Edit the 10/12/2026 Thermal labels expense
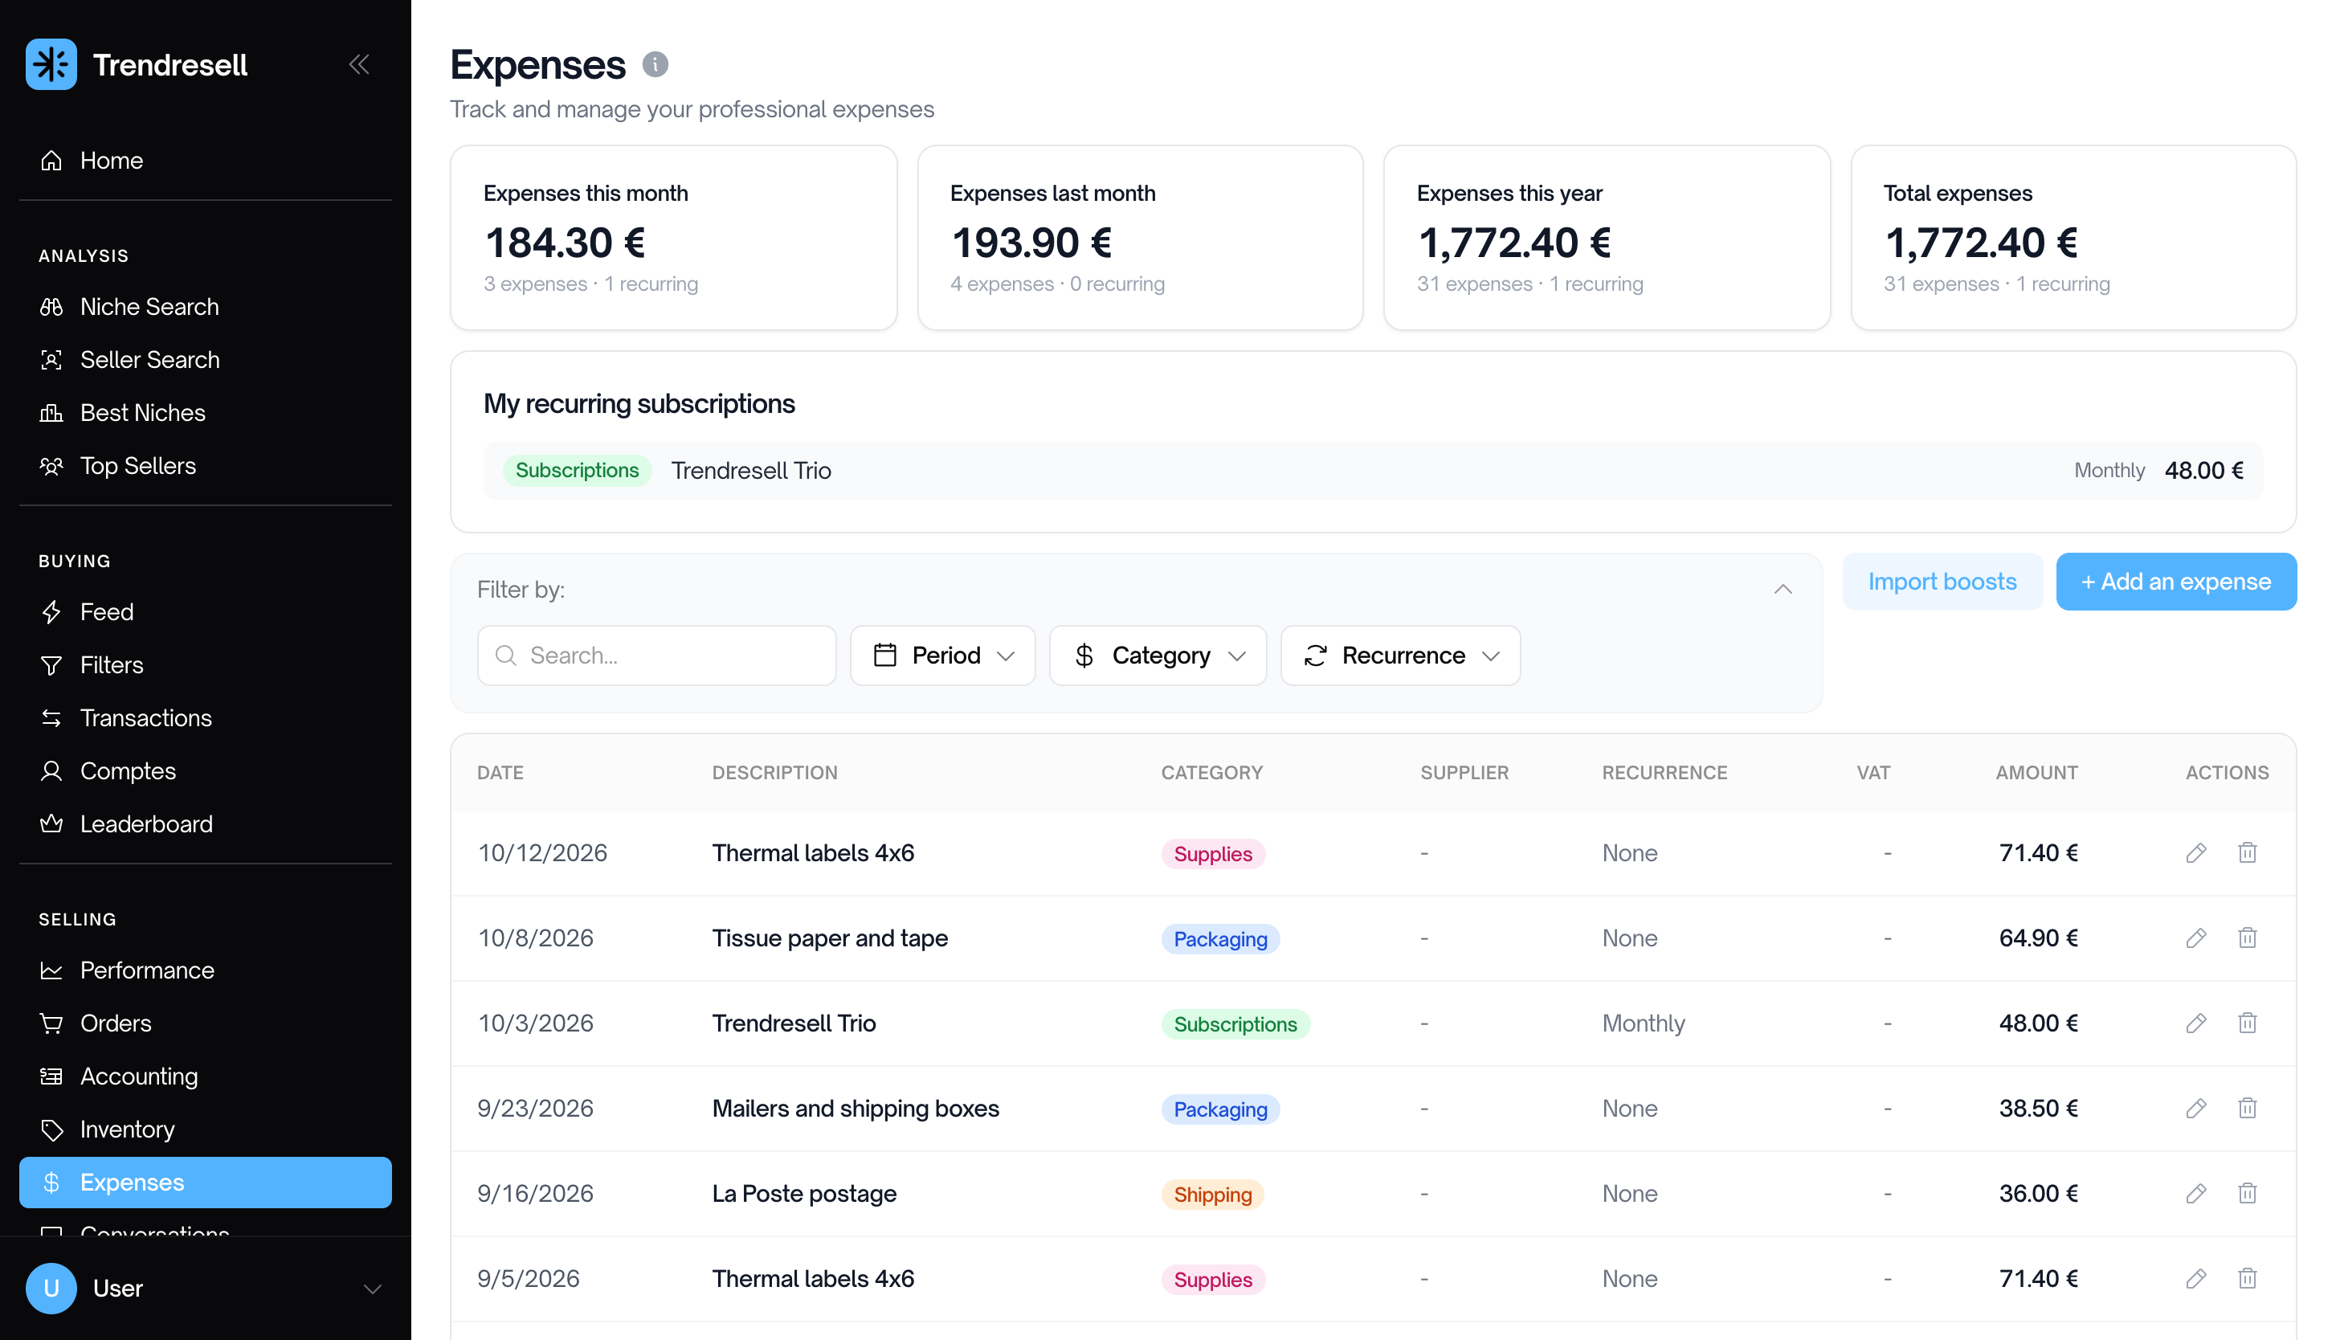 click(2195, 853)
